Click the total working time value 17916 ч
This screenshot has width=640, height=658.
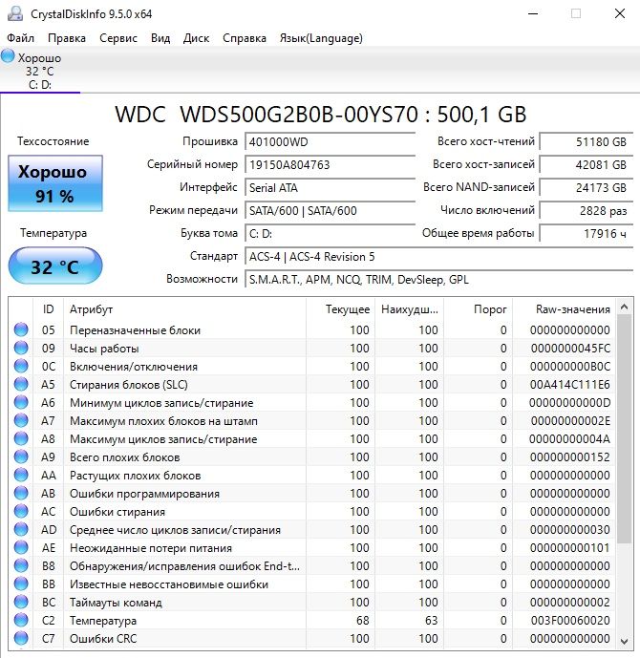(x=586, y=234)
